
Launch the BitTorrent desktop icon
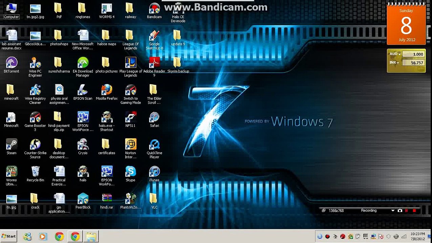12,65
